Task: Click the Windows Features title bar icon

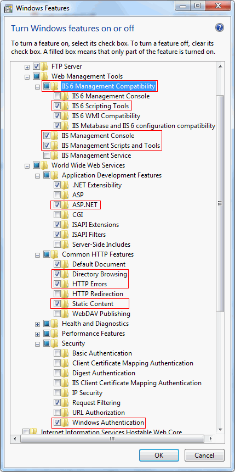Action: pyautogui.click(x=9, y=8)
